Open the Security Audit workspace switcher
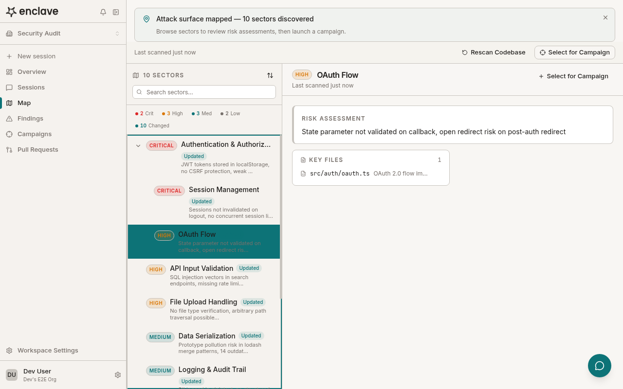623x389 pixels. pyautogui.click(x=63, y=34)
